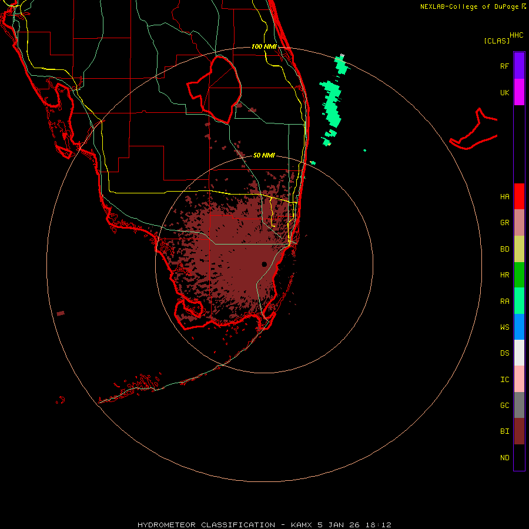Image resolution: width=529 pixels, height=529 pixels.
Task: Click the 'WS' legend label
Action: 504,327
